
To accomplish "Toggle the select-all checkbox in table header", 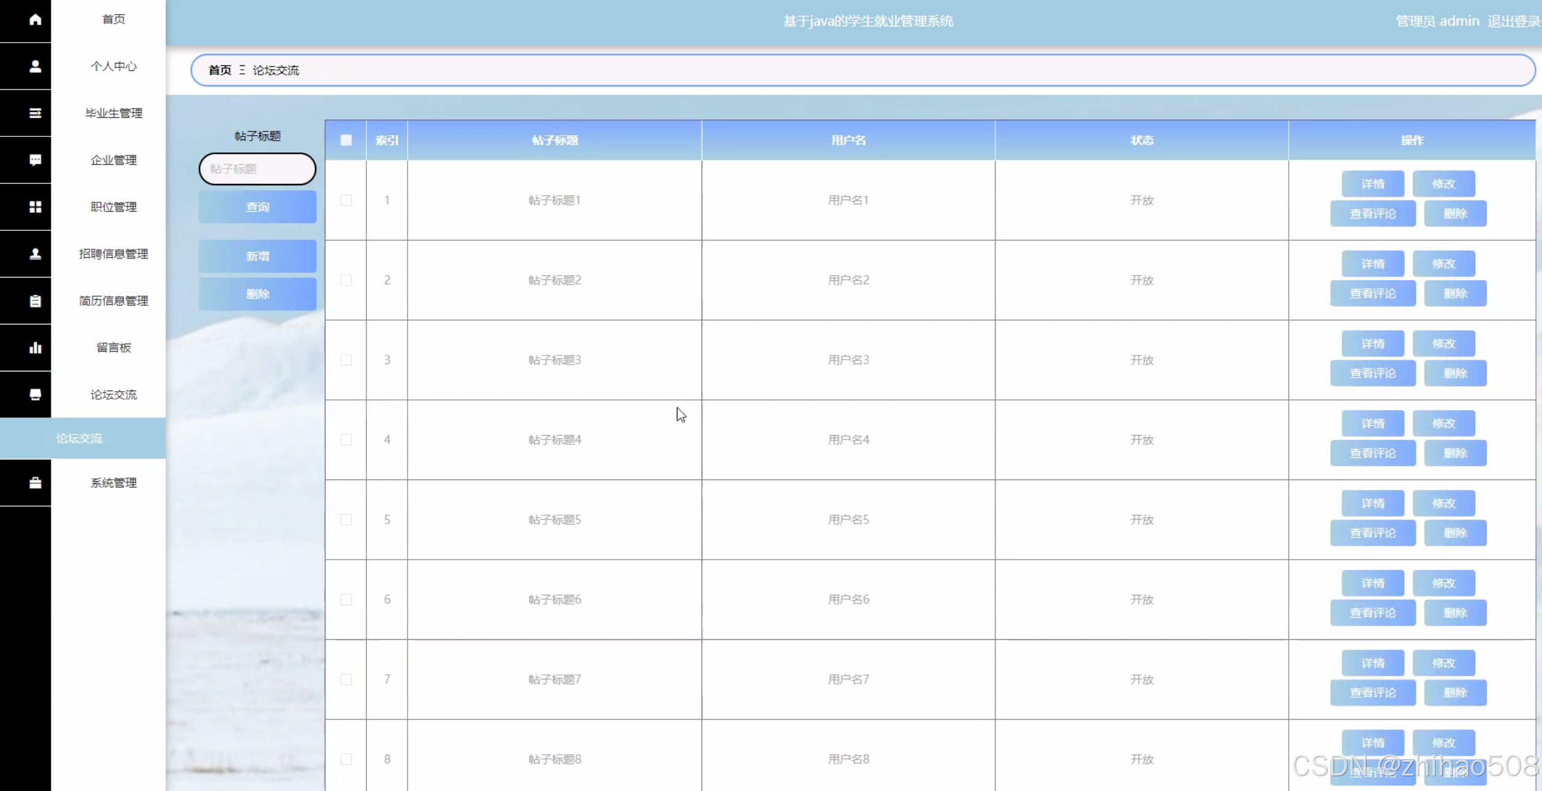I will (x=346, y=140).
